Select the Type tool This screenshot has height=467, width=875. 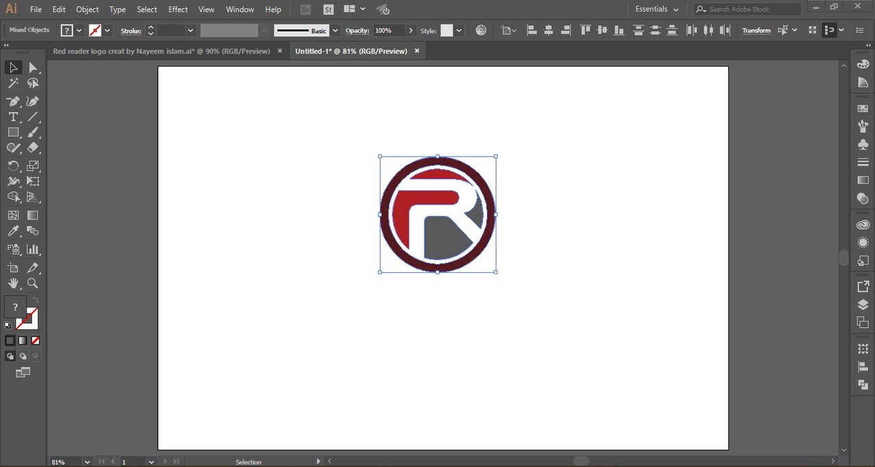[13, 117]
